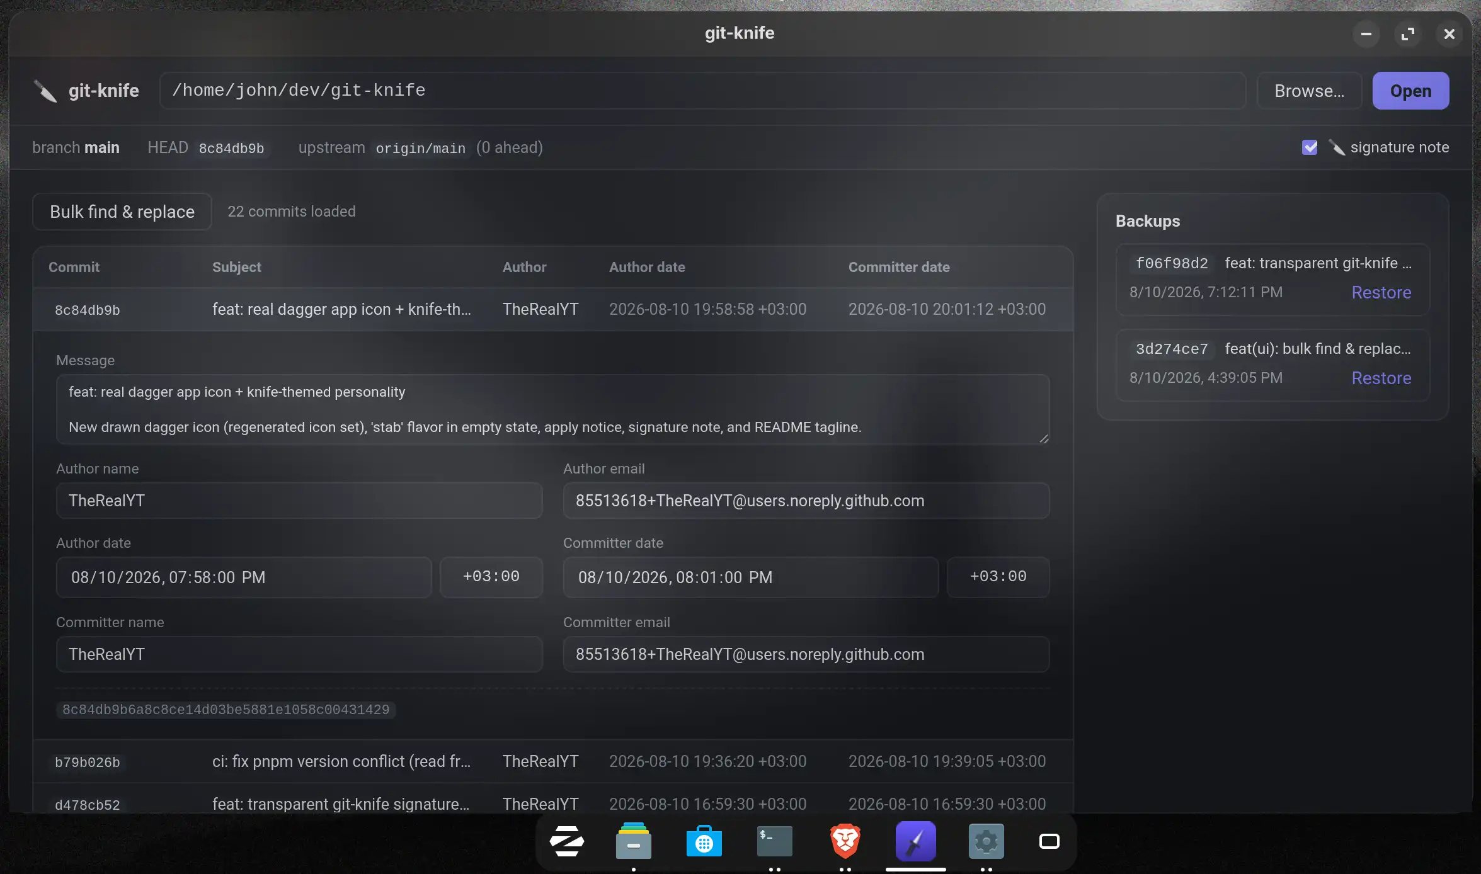
Task: Edit the Author name field
Action: tap(299, 501)
